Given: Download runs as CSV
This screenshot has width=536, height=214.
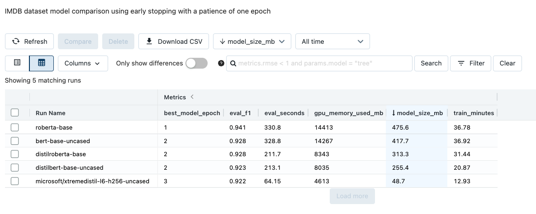Looking at the screenshot, I should click(x=174, y=41).
